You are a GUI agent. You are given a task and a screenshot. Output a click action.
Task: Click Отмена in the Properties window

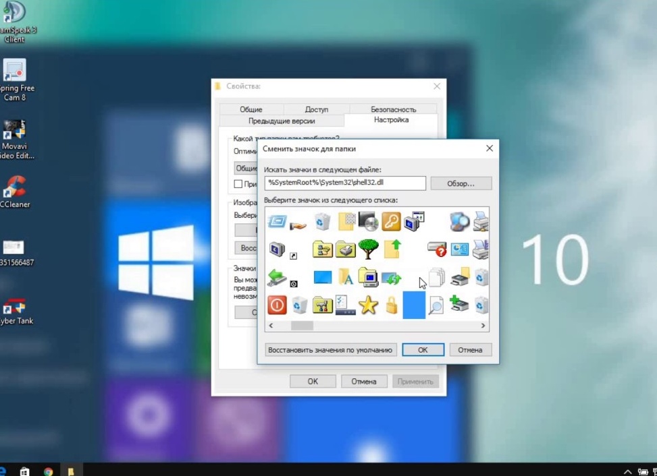(x=364, y=382)
